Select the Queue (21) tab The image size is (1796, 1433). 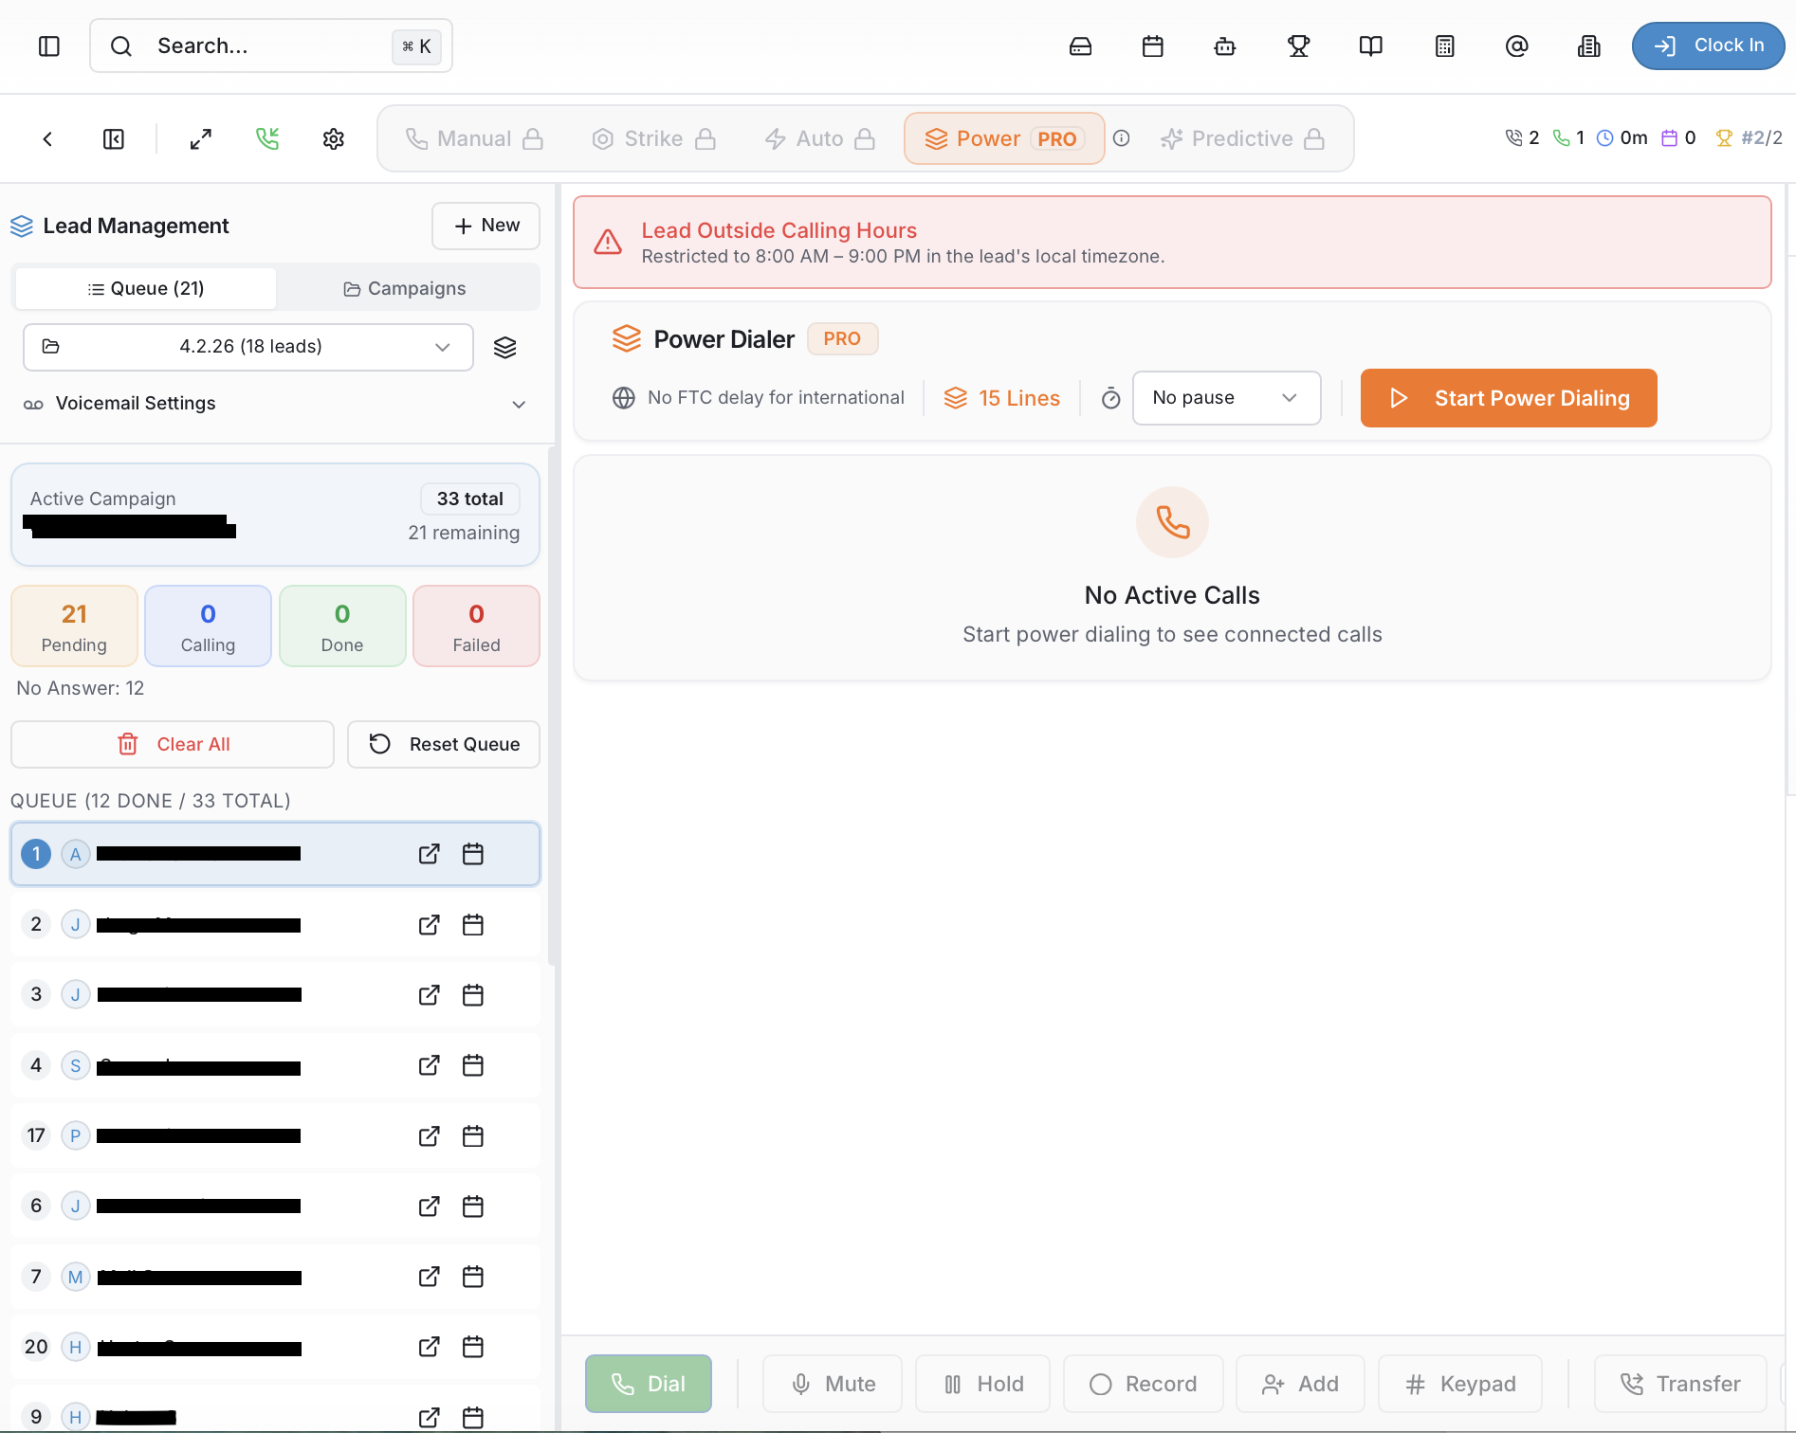coord(145,287)
